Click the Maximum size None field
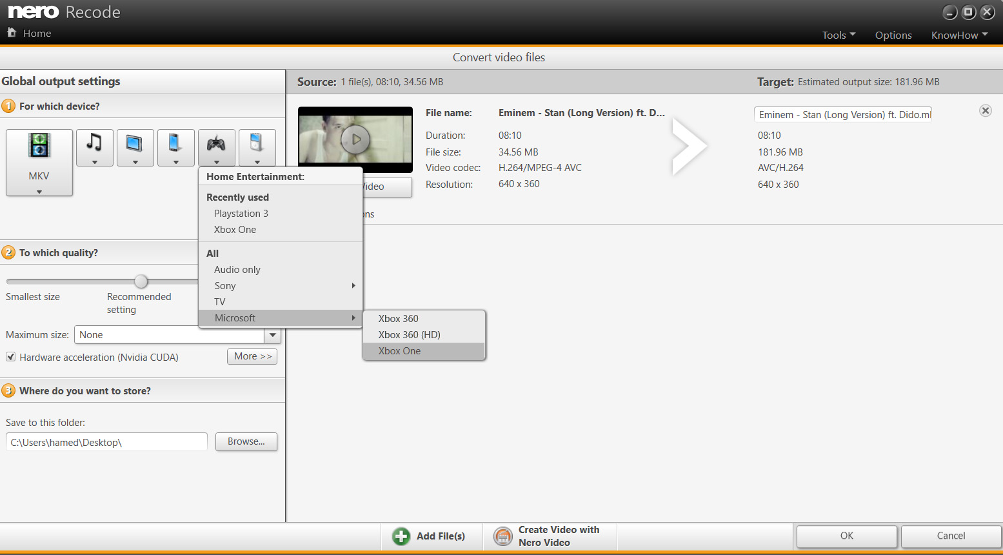 [170, 335]
